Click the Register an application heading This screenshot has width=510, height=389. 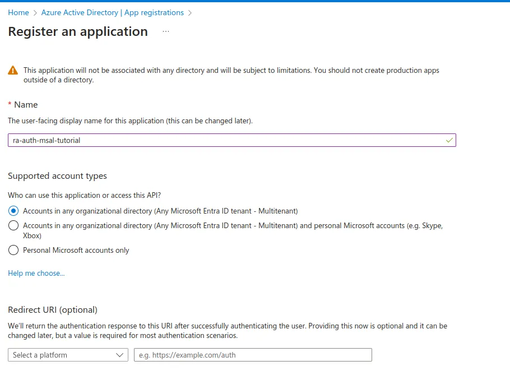pyautogui.click(x=78, y=32)
